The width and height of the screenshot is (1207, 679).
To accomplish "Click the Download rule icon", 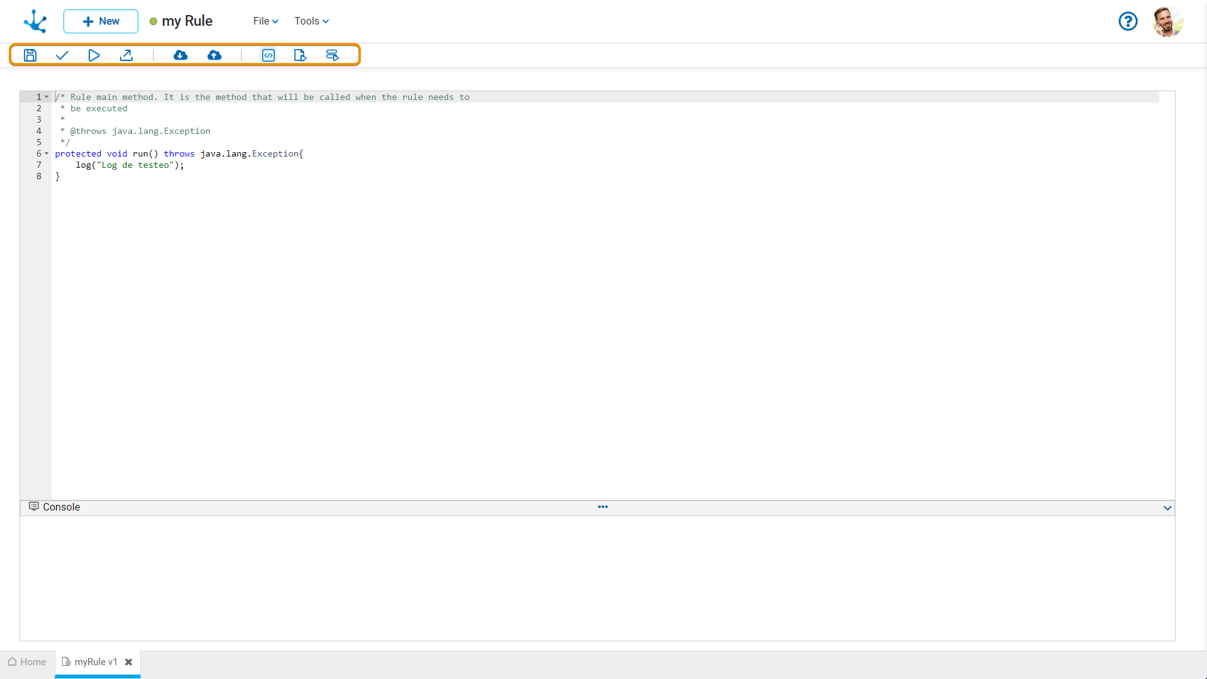I will (180, 55).
